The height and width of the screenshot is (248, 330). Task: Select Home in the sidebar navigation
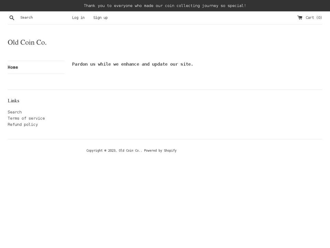[x=13, y=67]
